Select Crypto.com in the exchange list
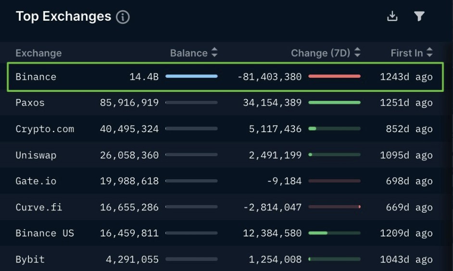The image size is (453, 271). pyautogui.click(x=45, y=129)
